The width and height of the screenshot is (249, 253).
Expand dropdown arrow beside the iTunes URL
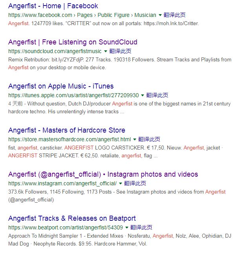[143, 95]
